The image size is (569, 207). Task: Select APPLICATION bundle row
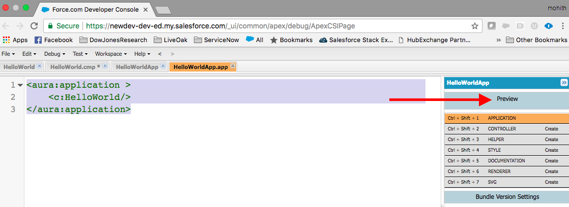coord(506,118)
